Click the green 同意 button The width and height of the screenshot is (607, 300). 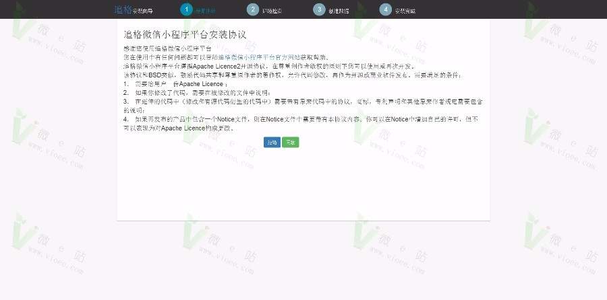290,142
